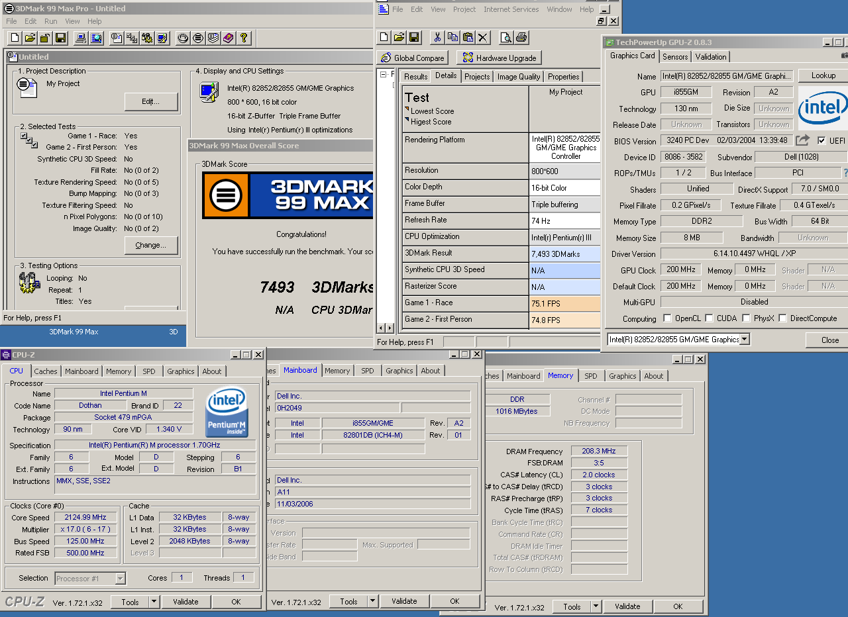Click the Save icon in results browser toolbar
The width and height of the screenshot is (848, 617).
[414, 37]
